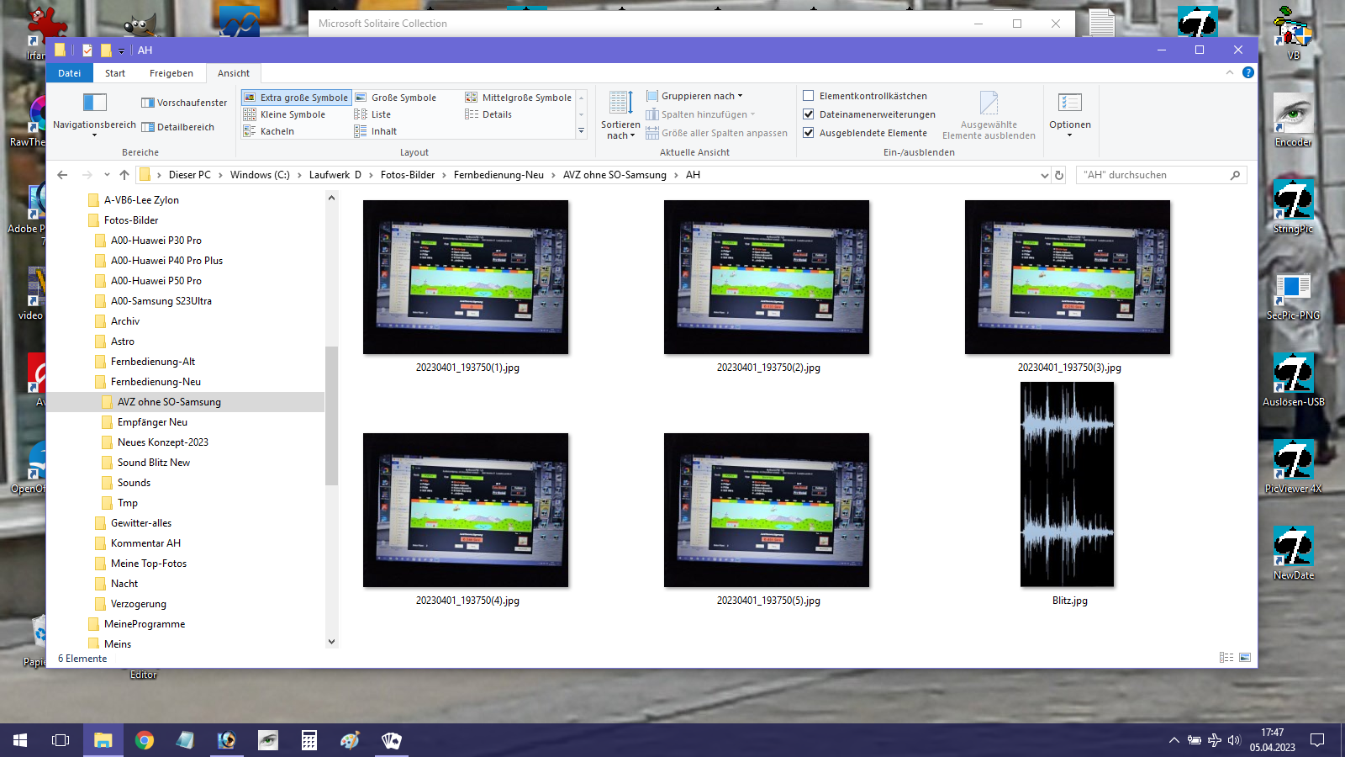This screenshot has height=757, width=1345.
Task: Switch to details view in status bar
Action: coord(1226,658)
